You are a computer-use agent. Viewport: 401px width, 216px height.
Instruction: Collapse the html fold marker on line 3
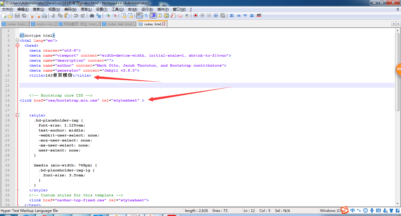[x=17, y=41]
